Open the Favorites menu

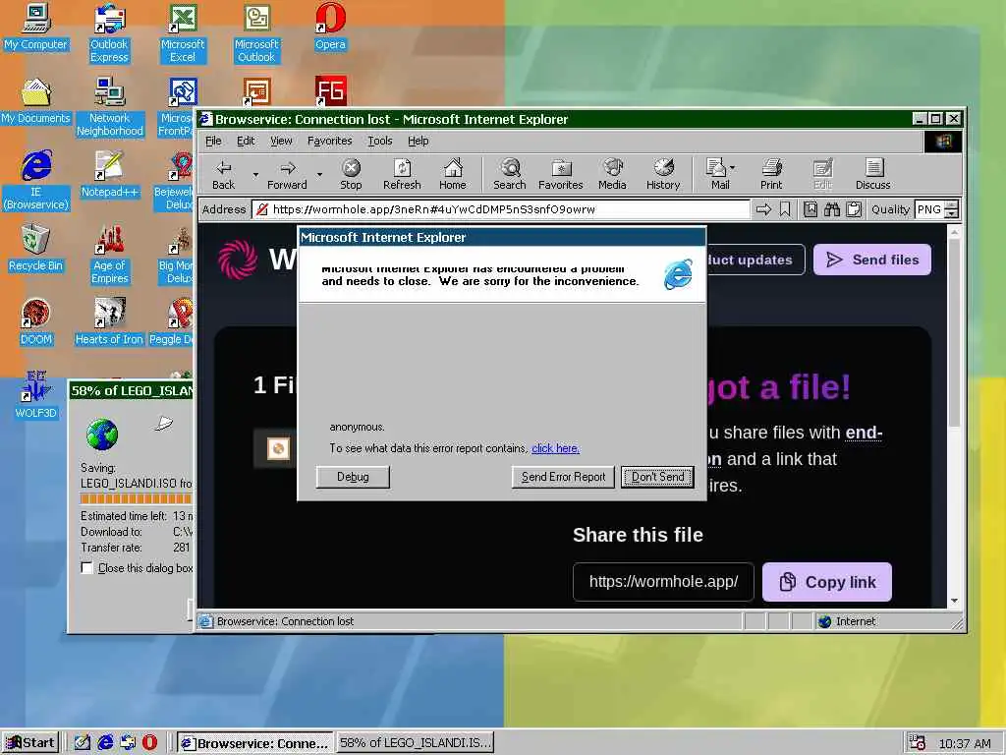tap(330, 141)
